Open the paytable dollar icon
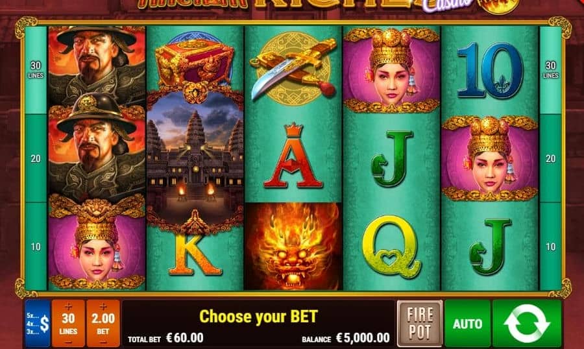The width and height of the screenshot is (584, 349). [38, 323]
